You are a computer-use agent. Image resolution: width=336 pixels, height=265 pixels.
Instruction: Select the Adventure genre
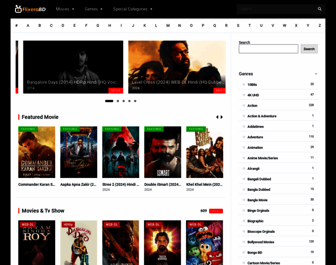[x=255, y=137]
